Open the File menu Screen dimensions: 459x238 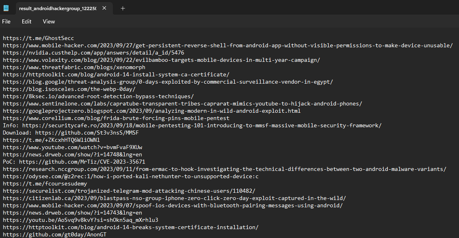(6, 21)
